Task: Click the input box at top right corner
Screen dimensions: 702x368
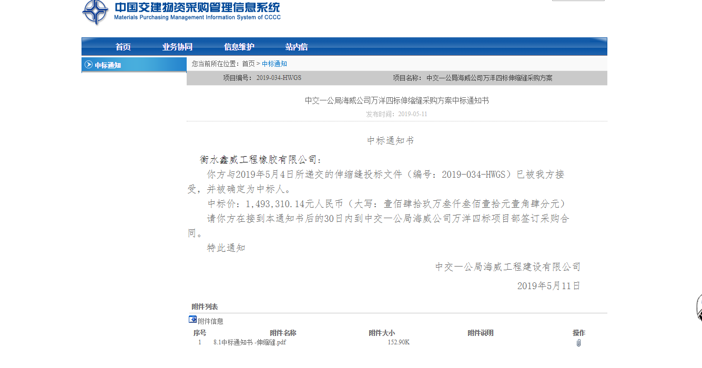Action: pyautogui.click(x=578, y=1)
